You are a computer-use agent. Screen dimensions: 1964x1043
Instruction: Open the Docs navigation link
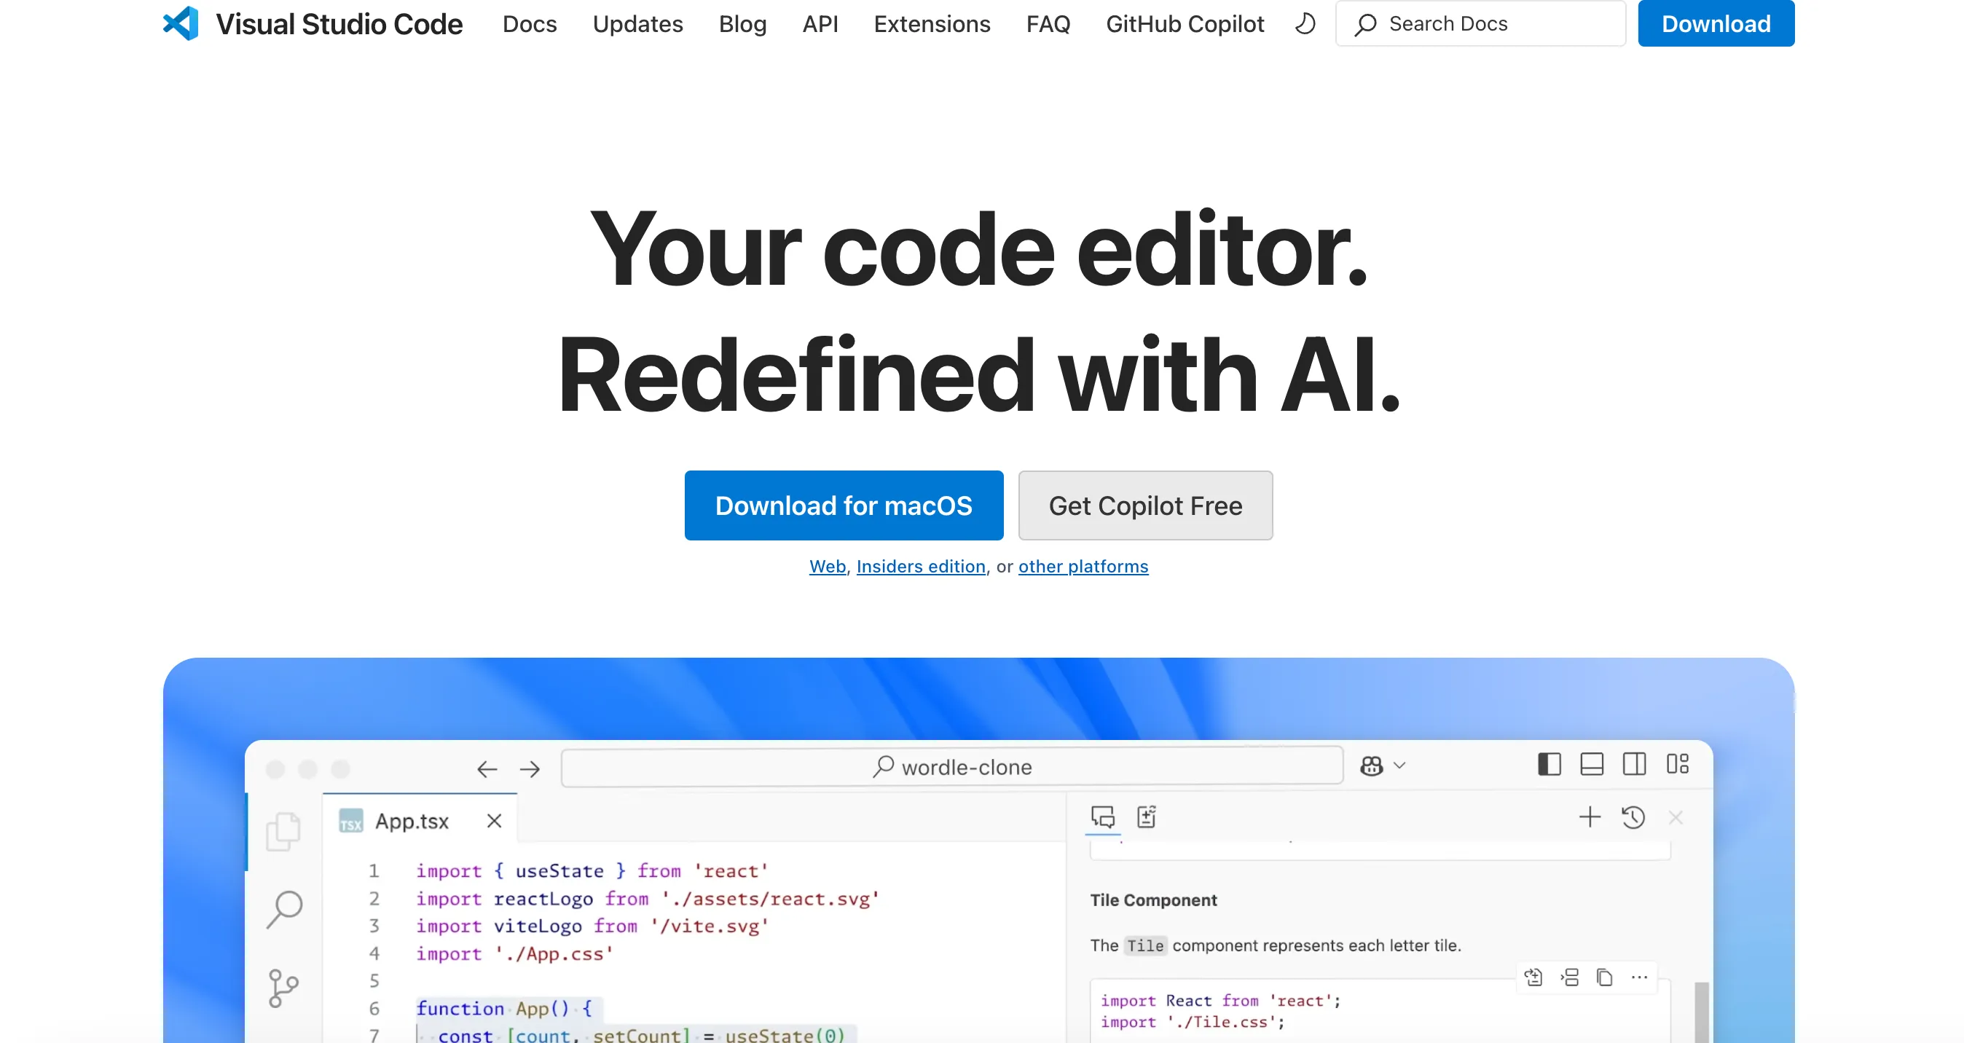coord(530,23)
